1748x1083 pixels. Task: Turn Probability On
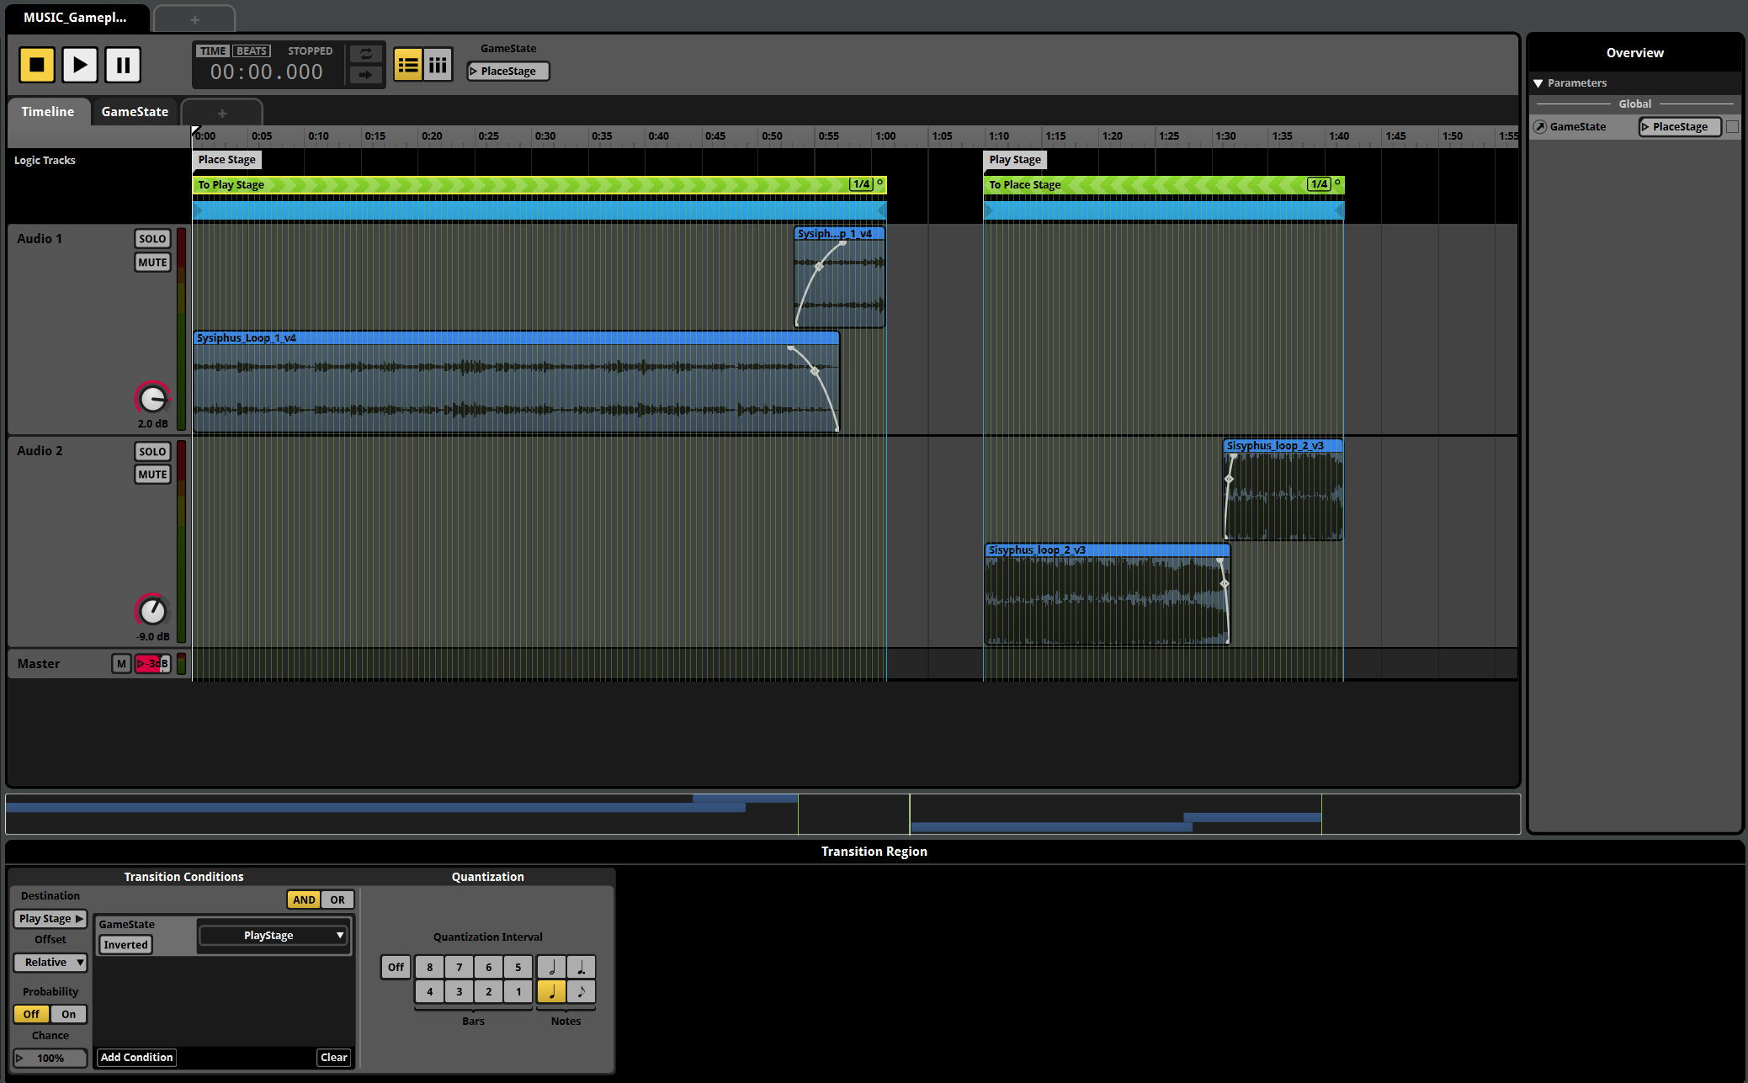pyautogui.click(x=69, y=1014)
